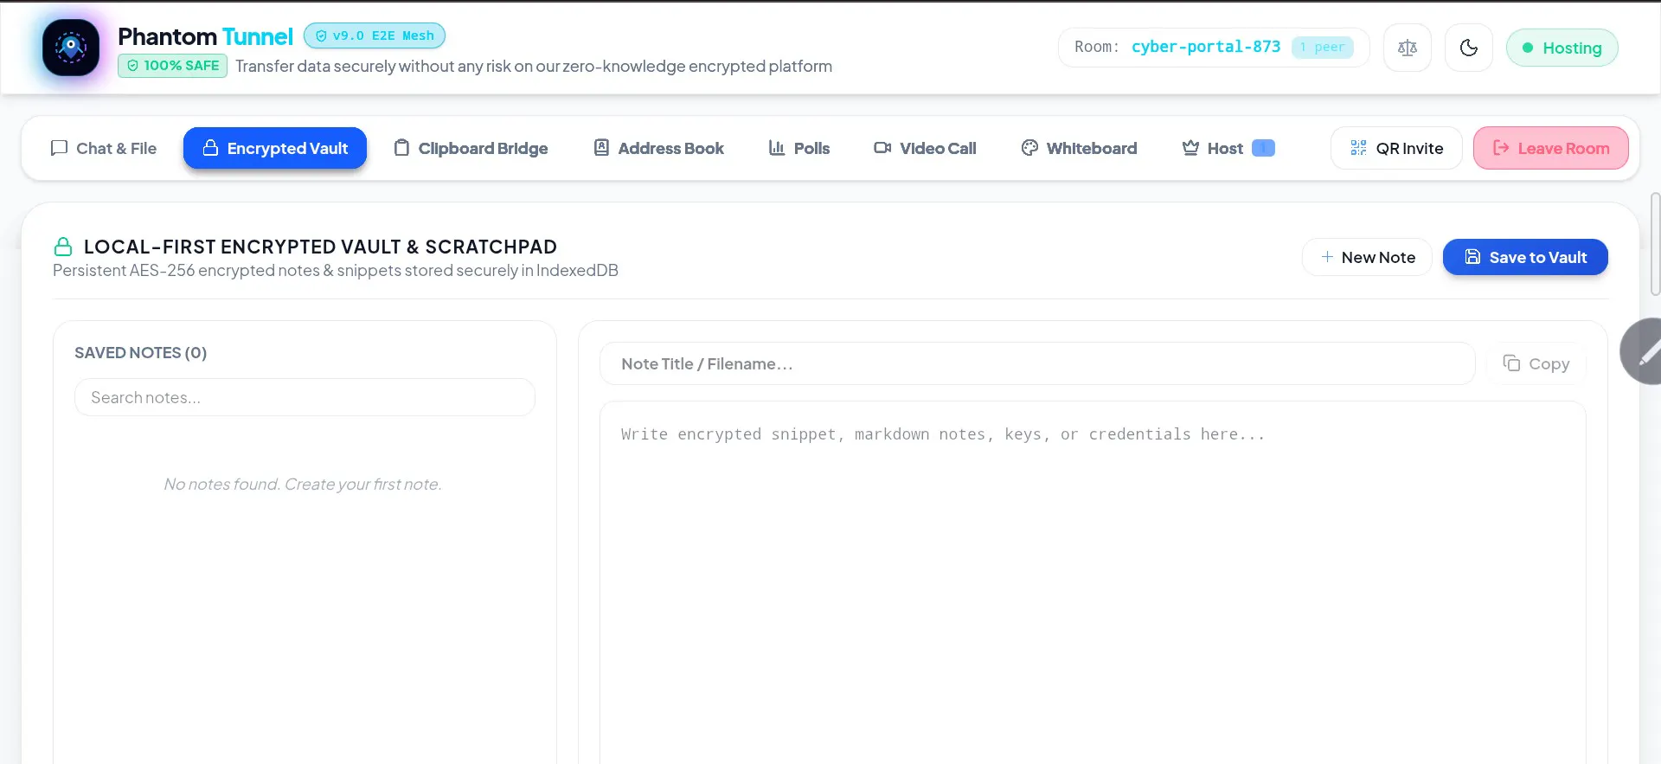Click the No notes found message
The width and height of the screenshot is (1661, 764).
click(x=303, y=484)
